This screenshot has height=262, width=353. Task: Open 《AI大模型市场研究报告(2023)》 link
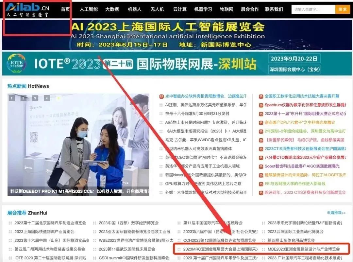[x=206, y=131]
